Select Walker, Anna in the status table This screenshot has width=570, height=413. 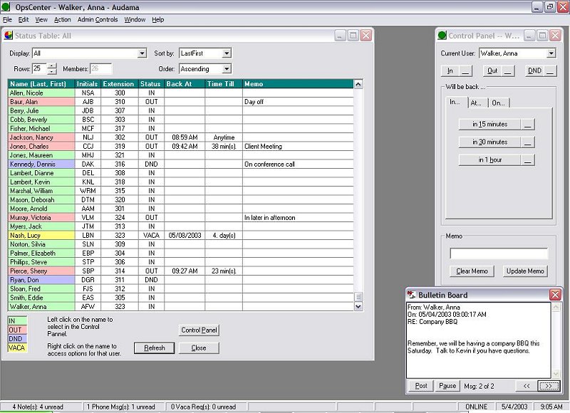point(41,307)
